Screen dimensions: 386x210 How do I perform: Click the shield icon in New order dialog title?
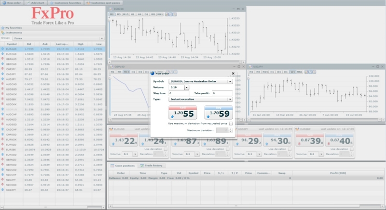coord(152,73)
